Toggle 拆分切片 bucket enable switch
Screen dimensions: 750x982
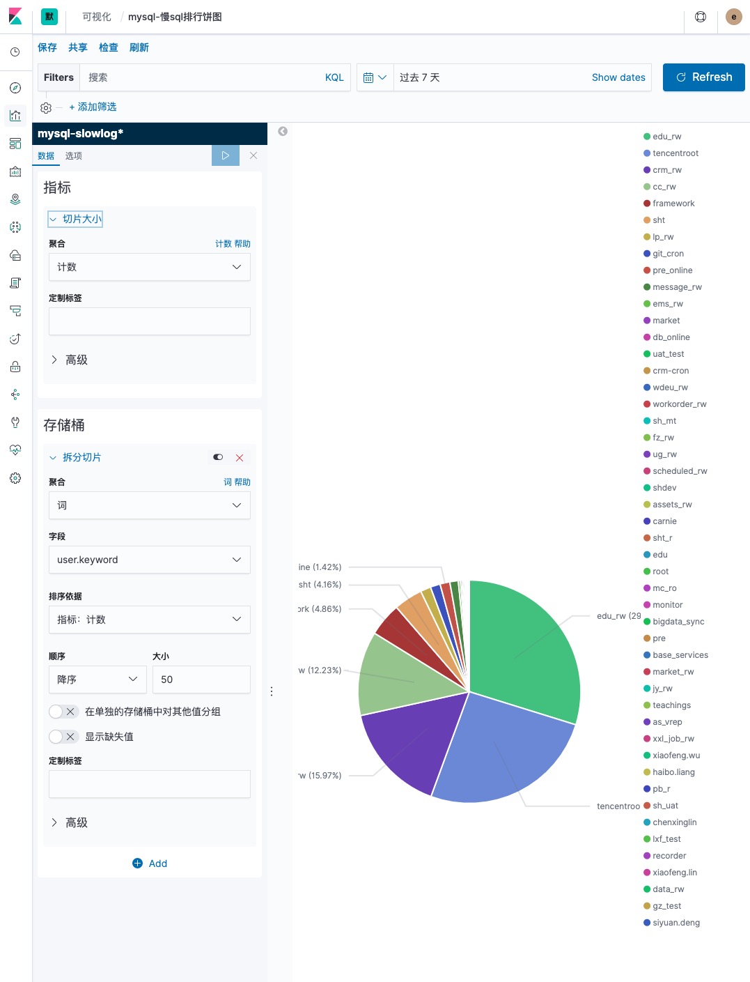click(218, 457)
